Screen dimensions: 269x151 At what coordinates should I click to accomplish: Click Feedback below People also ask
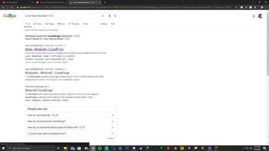coord(111,138)
